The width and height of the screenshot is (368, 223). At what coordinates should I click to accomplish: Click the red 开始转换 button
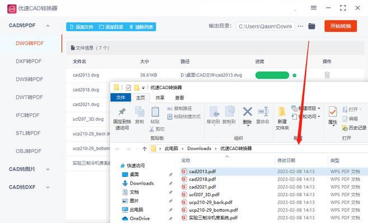pos(341,26)
